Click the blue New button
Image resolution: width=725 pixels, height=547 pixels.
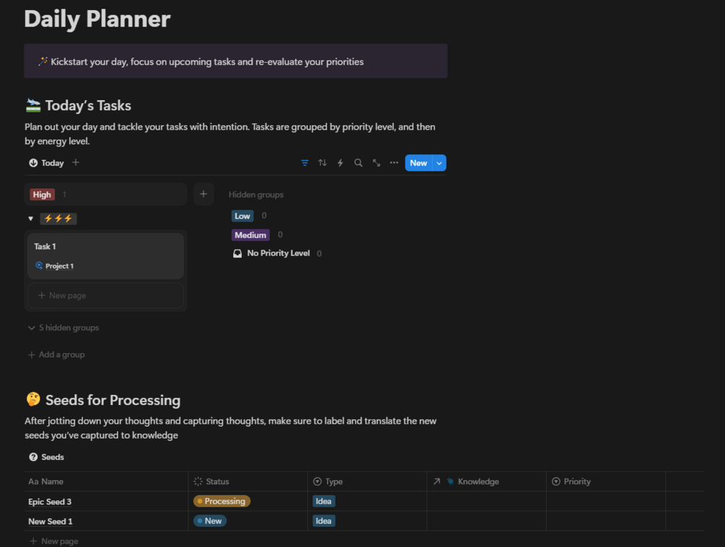(418, 163)
